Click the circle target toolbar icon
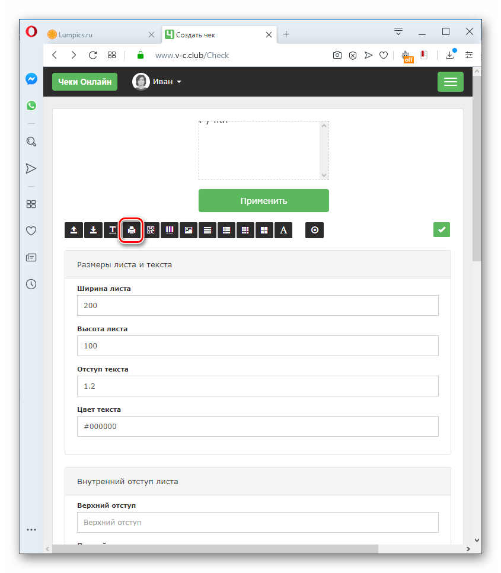The height and width of the screenshot is (573, 501). pos(314,231)
